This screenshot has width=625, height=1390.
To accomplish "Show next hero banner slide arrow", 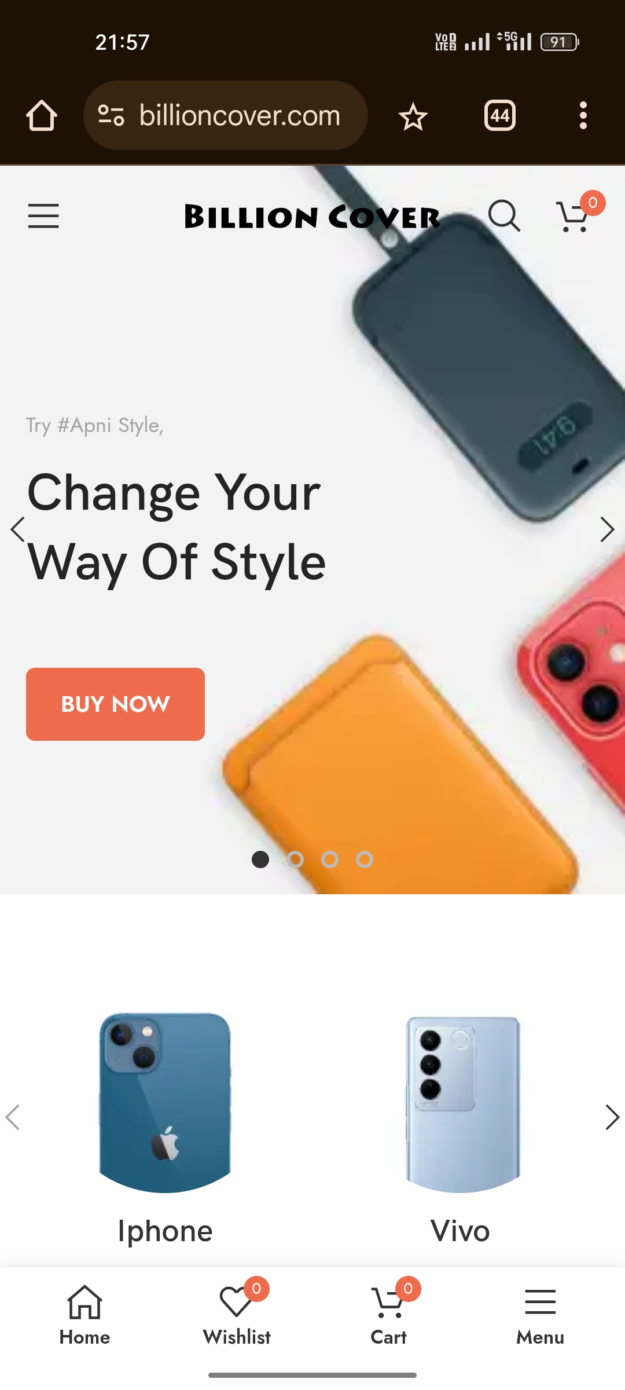I will pyautogui.click(x=607, y=529).
